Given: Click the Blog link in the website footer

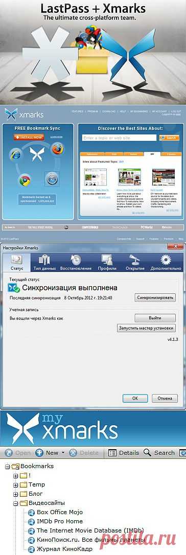Looking at the screenshot, I should pos(181,239).
